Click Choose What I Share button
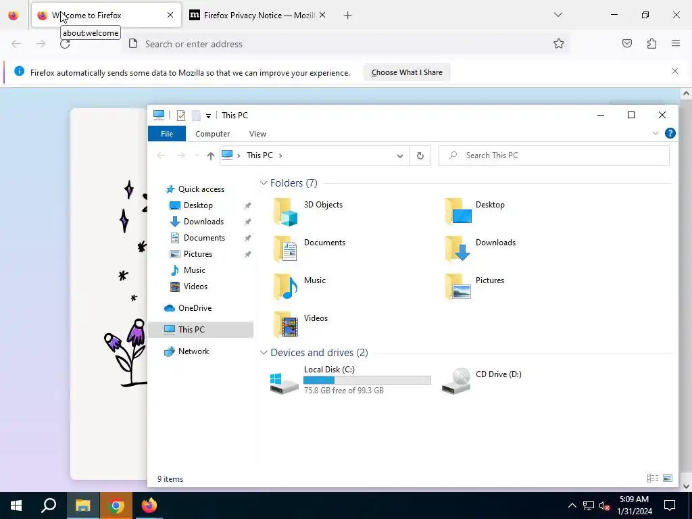The width and height of the screenshot is (692, 519). click(x=407, y=72)
